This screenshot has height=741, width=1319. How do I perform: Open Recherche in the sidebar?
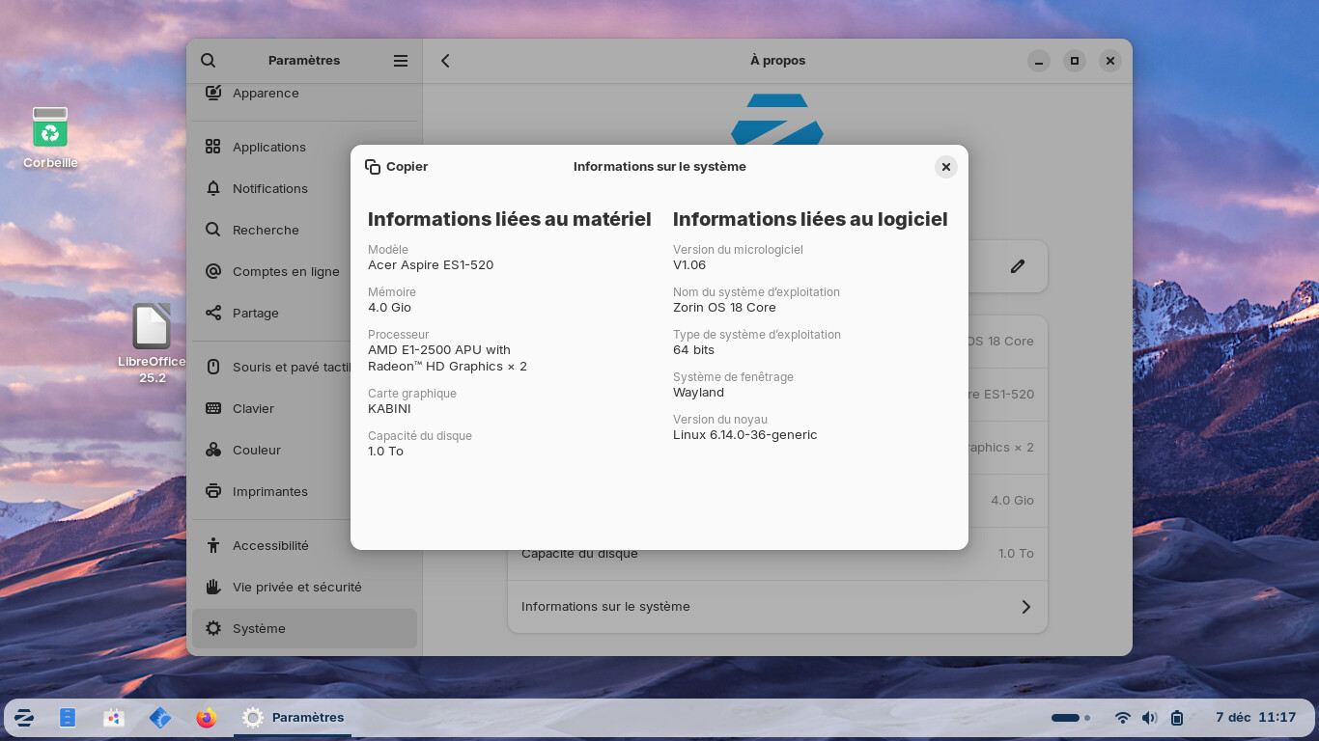266,230
